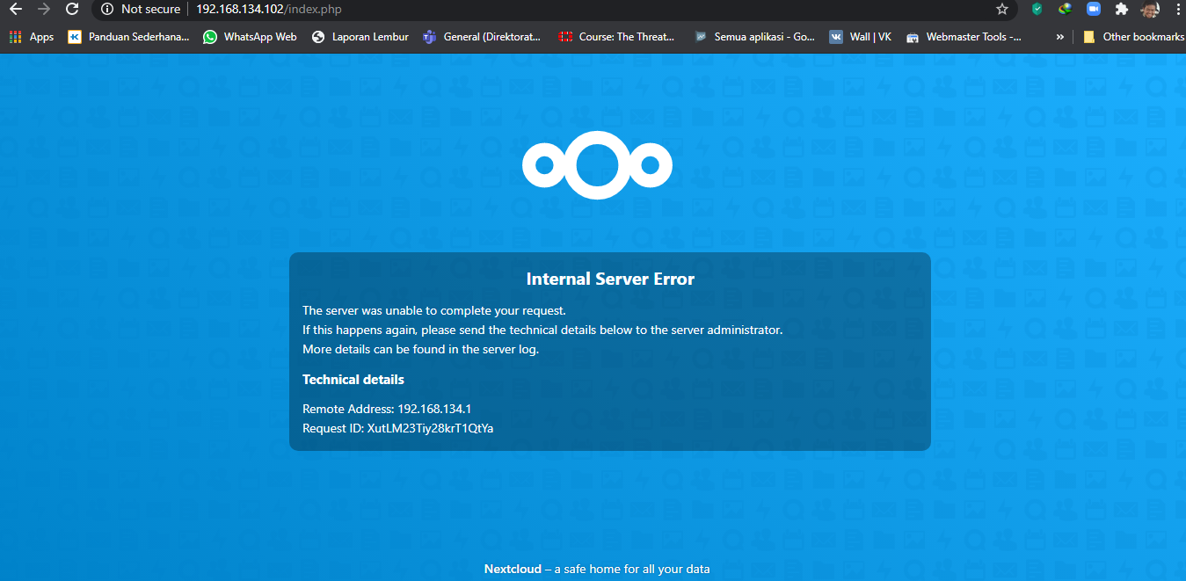
Task: Open the Apps grid shortcut
Action: [x=32, y=37]
